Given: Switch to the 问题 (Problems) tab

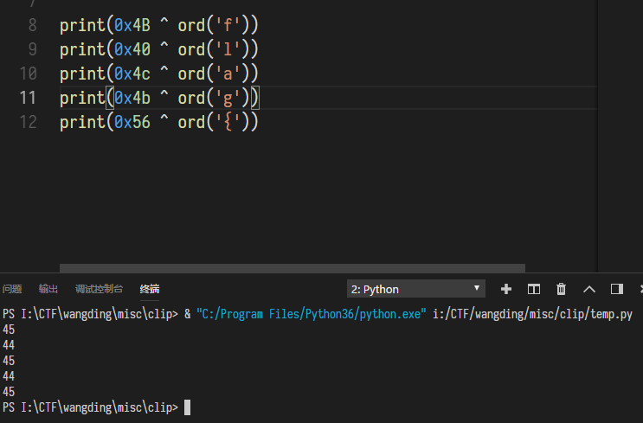Looking at the screenshot, I should [12, 289].
